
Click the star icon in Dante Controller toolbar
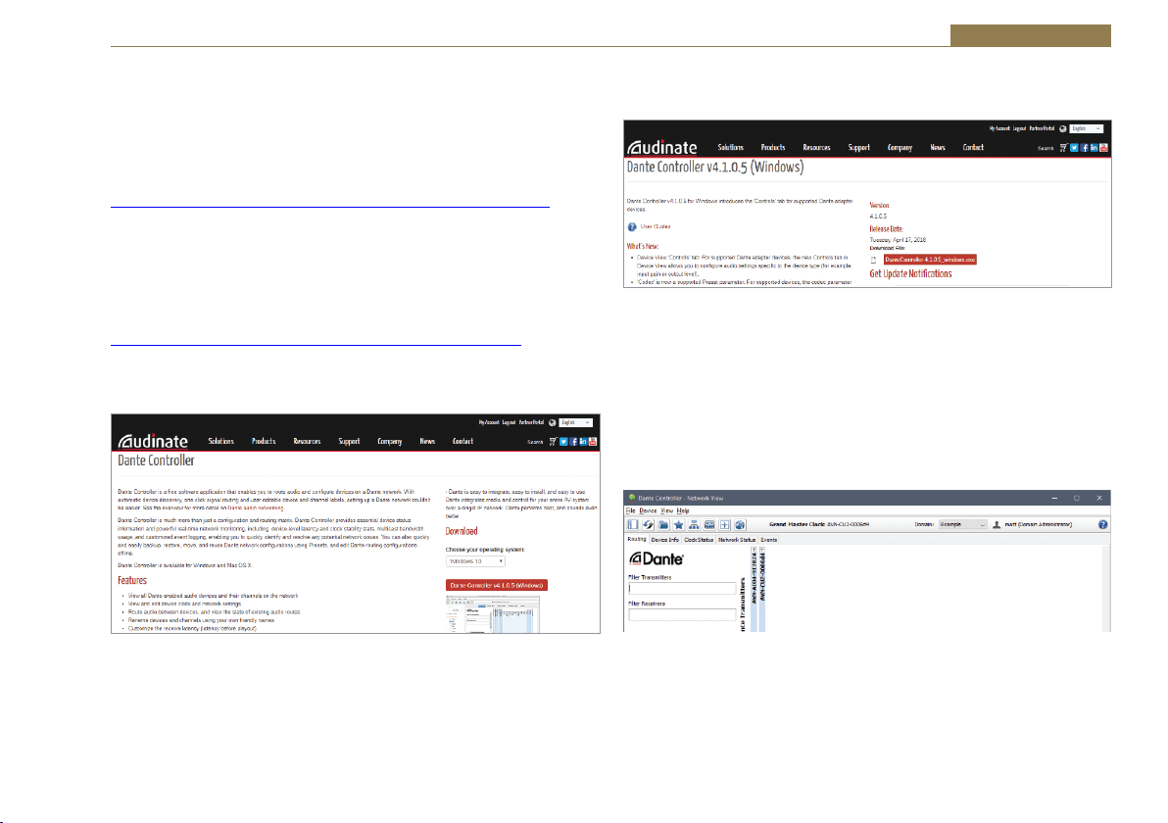click(679, 524)
